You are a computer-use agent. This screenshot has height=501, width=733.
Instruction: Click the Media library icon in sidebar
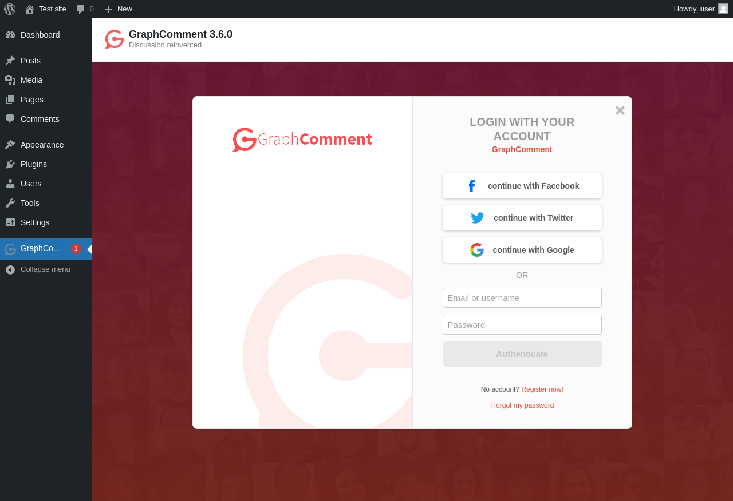pyautogui.click(x=10, y=80)
